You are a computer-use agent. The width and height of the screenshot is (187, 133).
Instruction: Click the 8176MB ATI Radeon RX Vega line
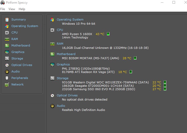point(88,72)
